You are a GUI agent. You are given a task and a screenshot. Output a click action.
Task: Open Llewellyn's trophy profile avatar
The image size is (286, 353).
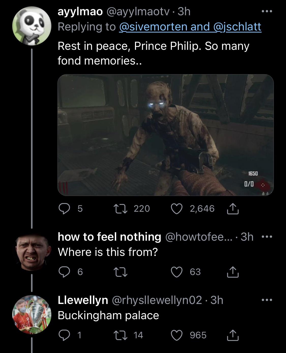click(x=32, y=314)
